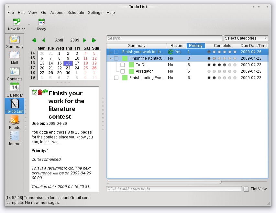Click the recurrence icon in first to-do row

click(x=171, y=52)
